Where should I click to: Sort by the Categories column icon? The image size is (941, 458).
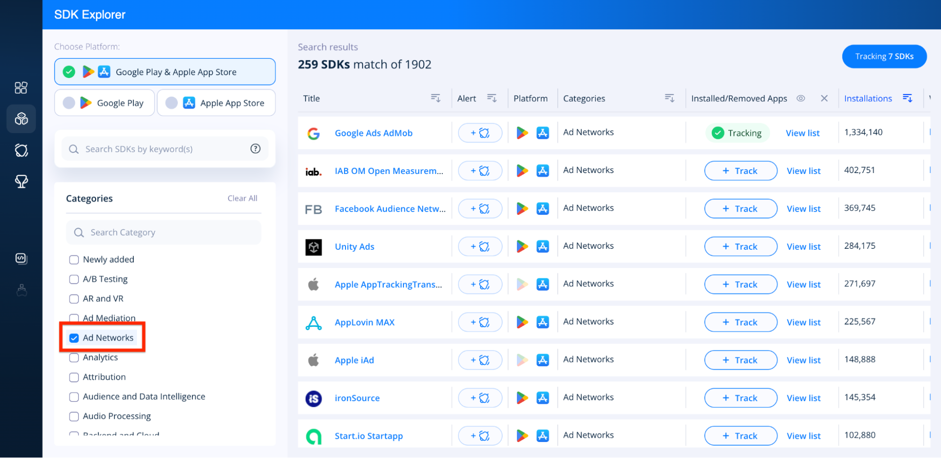tap(669, 98)
